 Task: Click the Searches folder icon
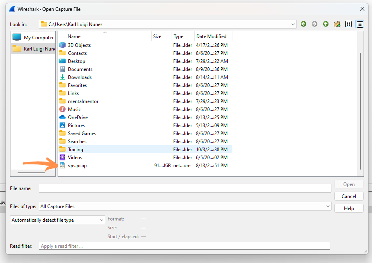coord(62,141)
